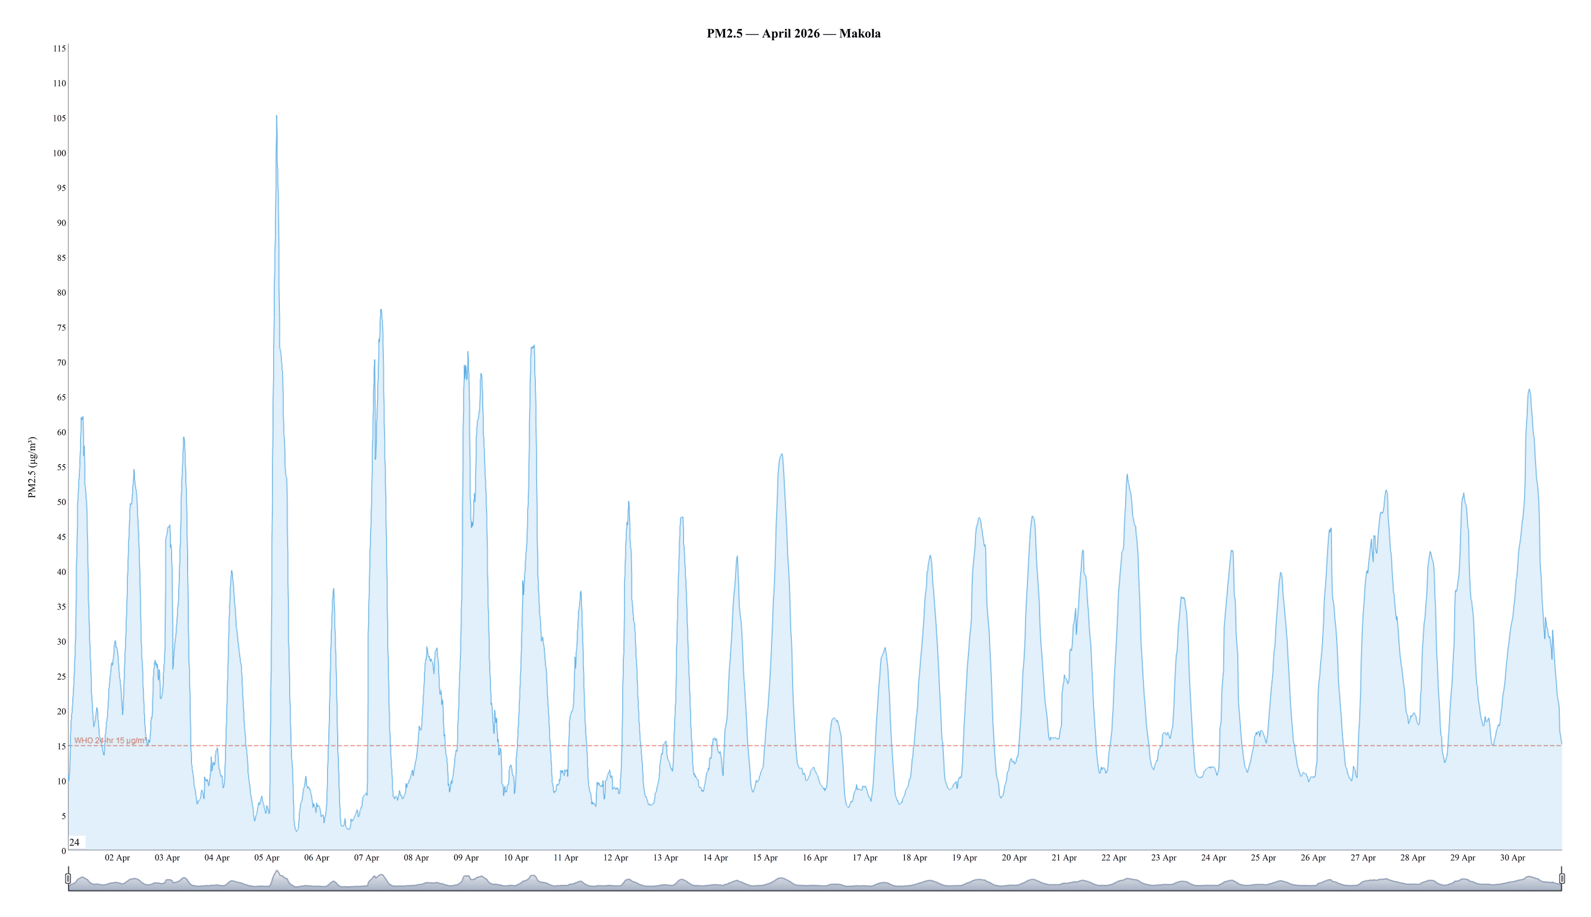
Task: Click the '18 Apr' x-axis label
Action: 914,858
